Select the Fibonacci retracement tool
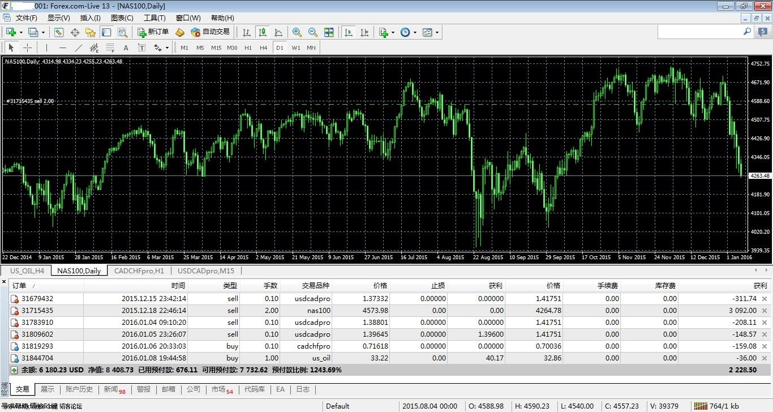Image resolution: width=773 pixels, height=412 pixels. click(110, 48)
